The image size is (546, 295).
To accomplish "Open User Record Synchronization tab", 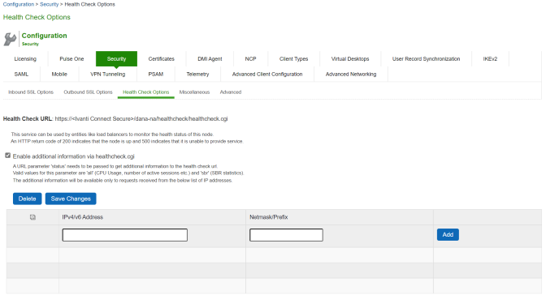I will [426, 58].
